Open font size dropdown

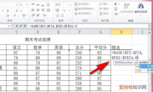(x=27, y=5)
